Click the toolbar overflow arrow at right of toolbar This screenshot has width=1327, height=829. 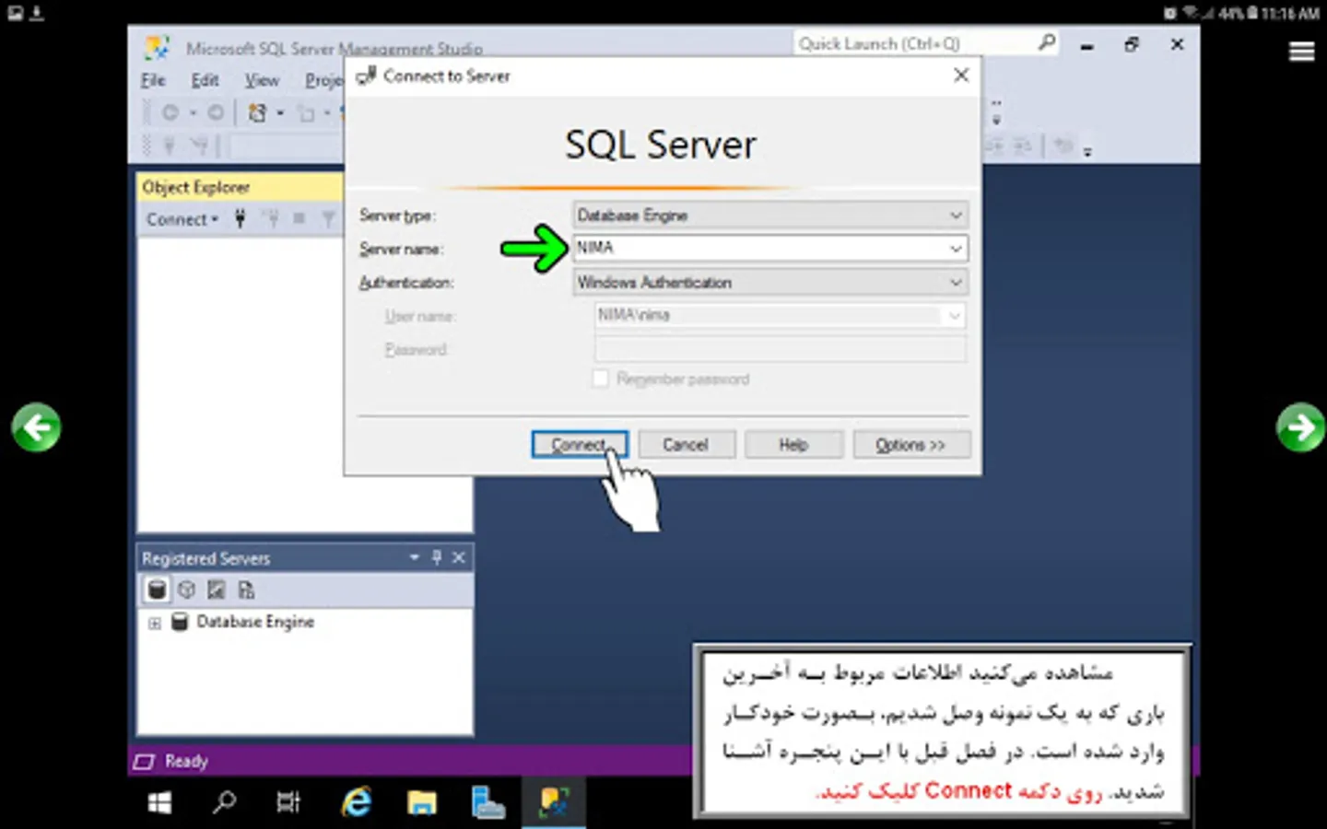pyautogui.click(x=1087, y=151)
